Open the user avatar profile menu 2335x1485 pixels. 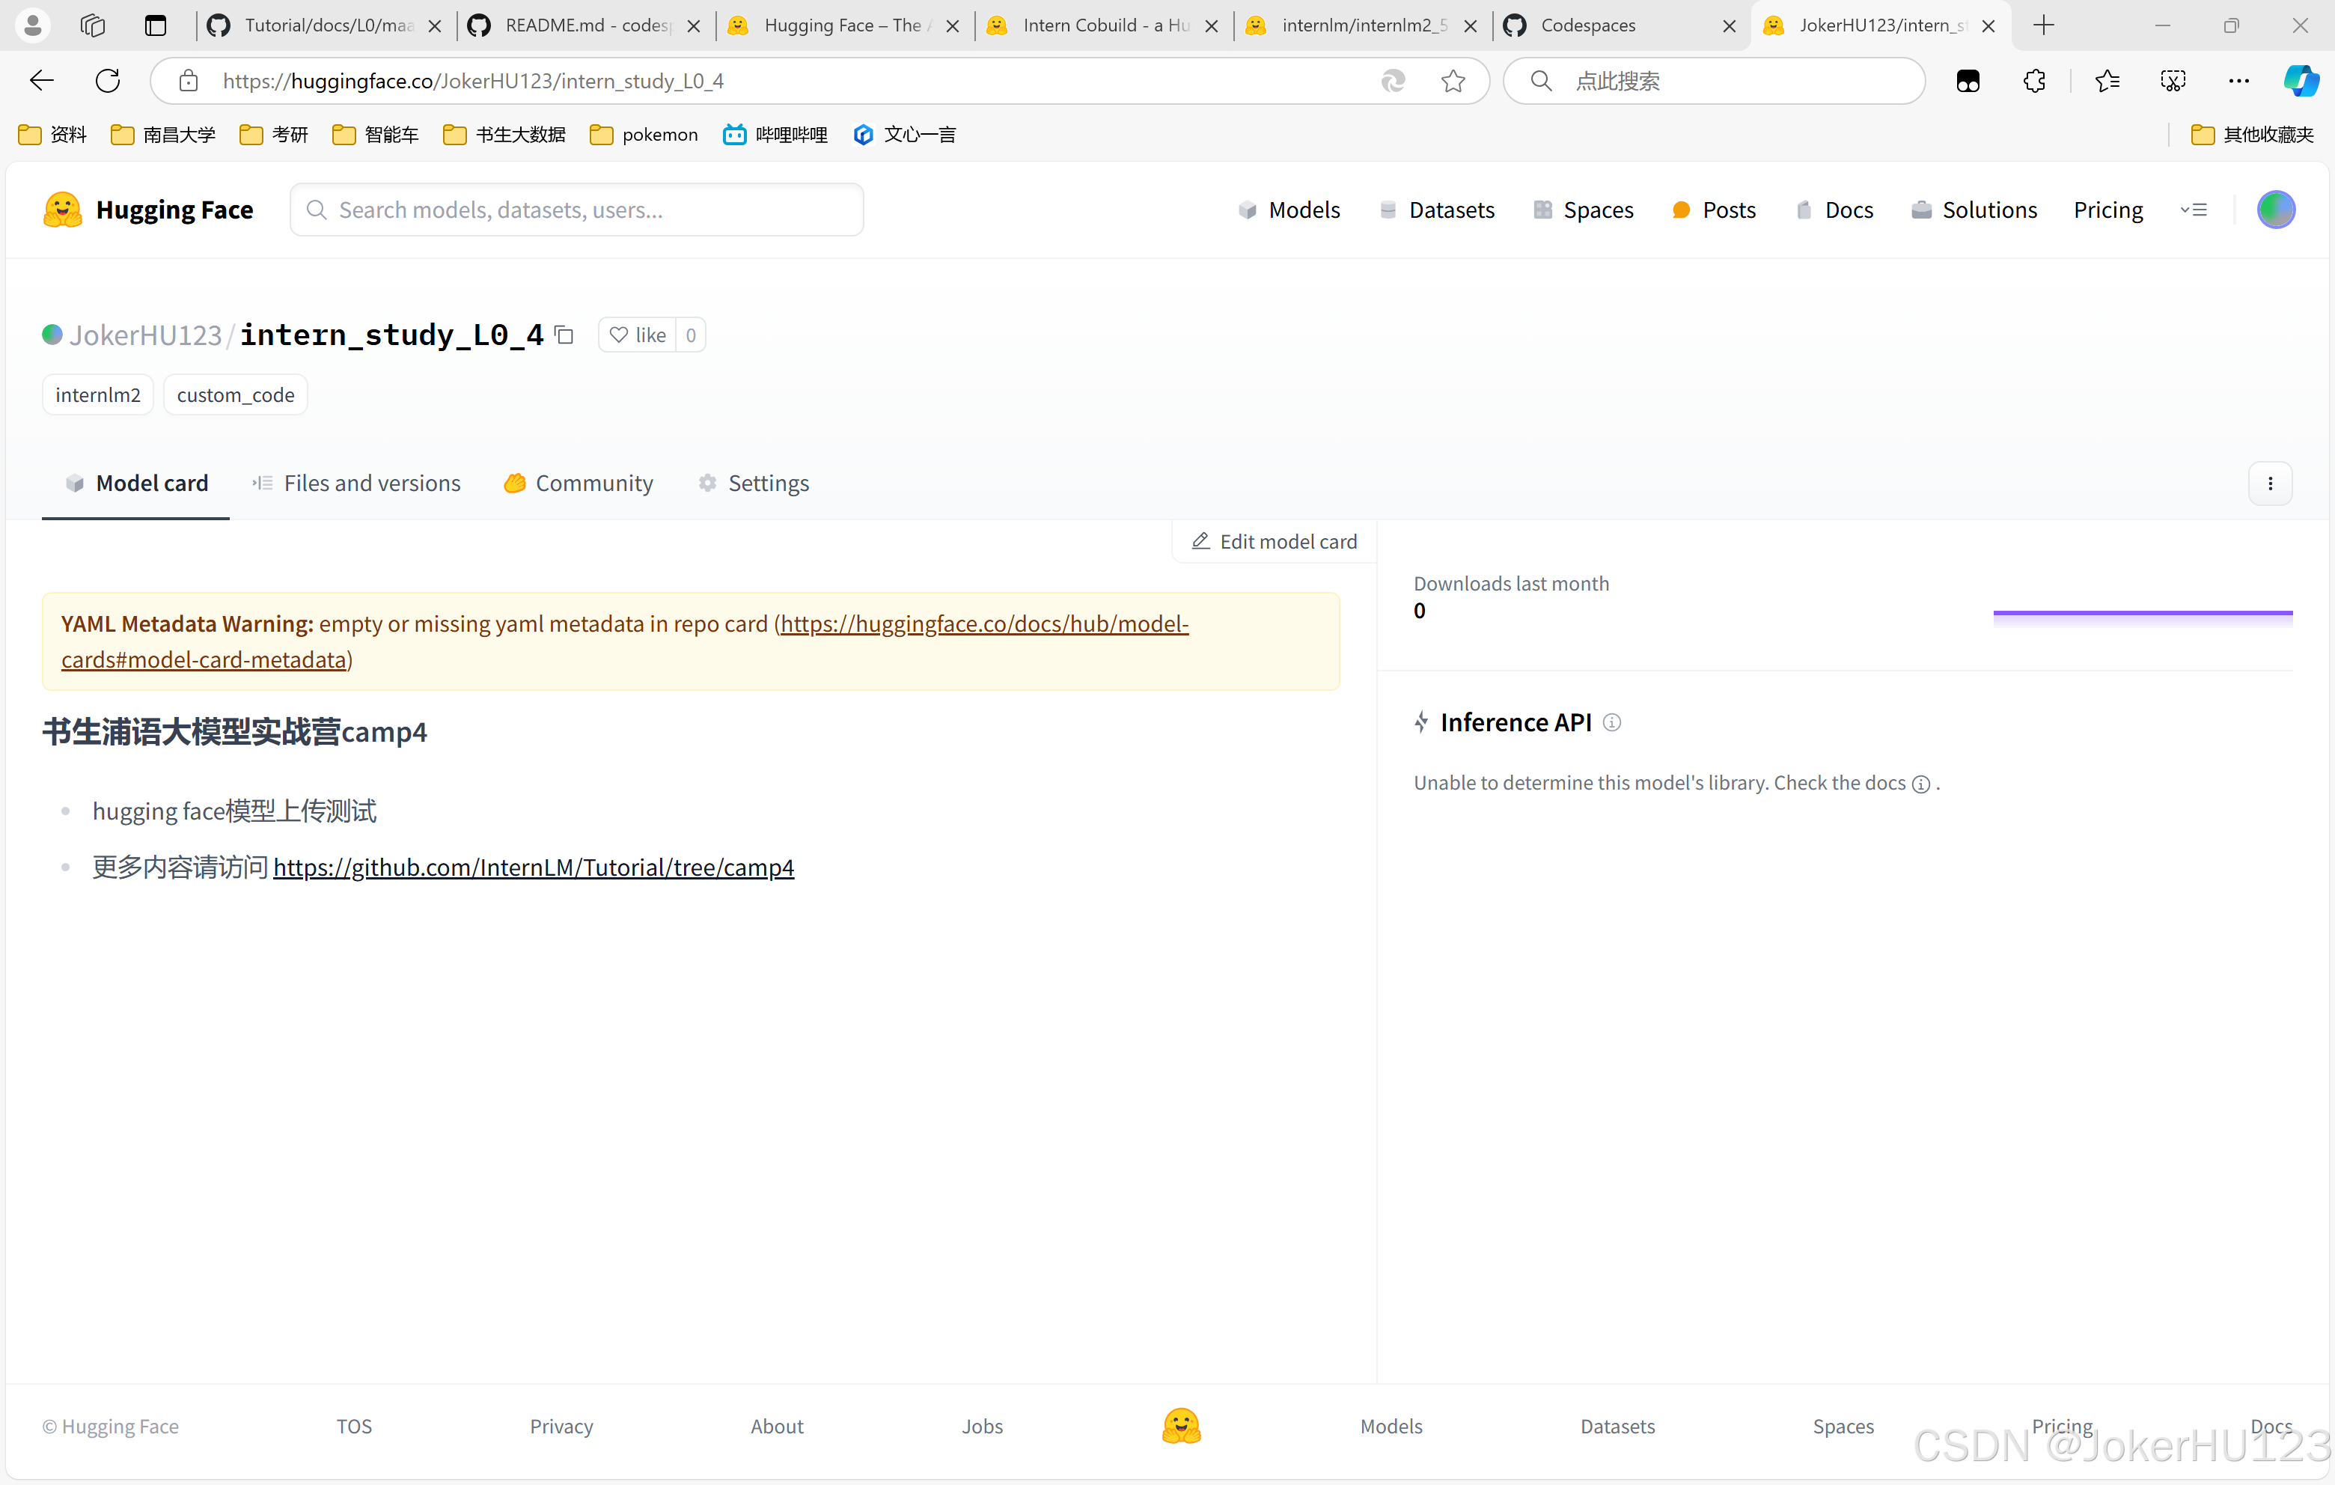pyautogui.click(x=2275, y=210)
